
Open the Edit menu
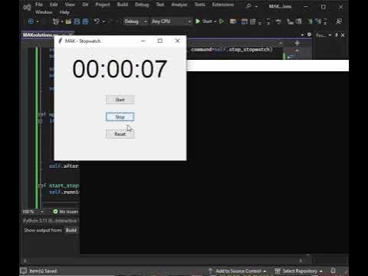pyautogui.click(x=54, y=5)
